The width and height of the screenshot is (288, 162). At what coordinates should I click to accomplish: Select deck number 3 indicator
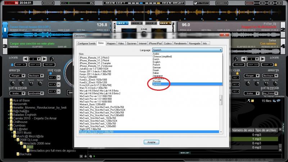pyautogui.click(x=5, y=46)
